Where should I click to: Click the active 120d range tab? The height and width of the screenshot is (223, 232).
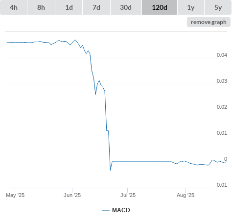tap(160, 7)
